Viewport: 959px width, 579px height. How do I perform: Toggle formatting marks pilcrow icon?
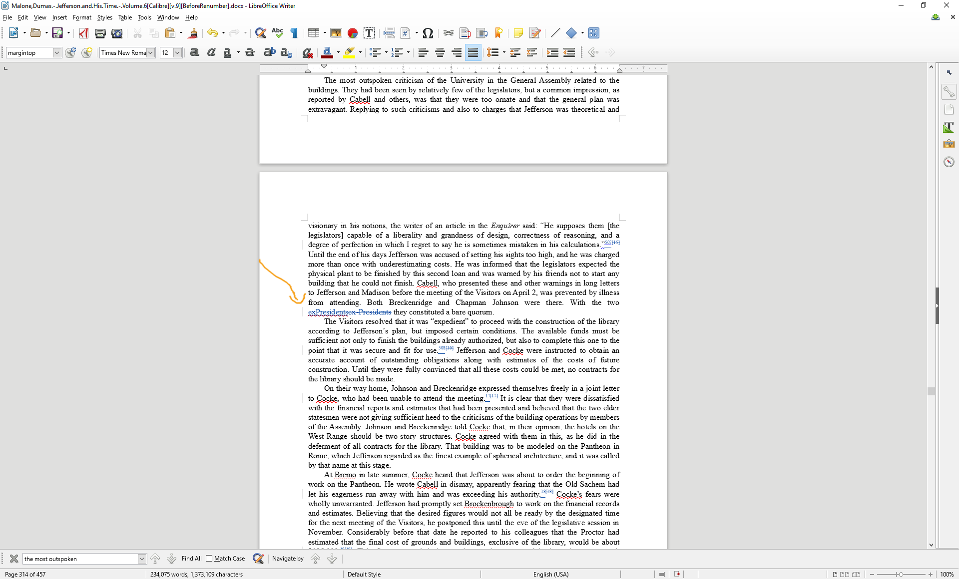[294, 33]
